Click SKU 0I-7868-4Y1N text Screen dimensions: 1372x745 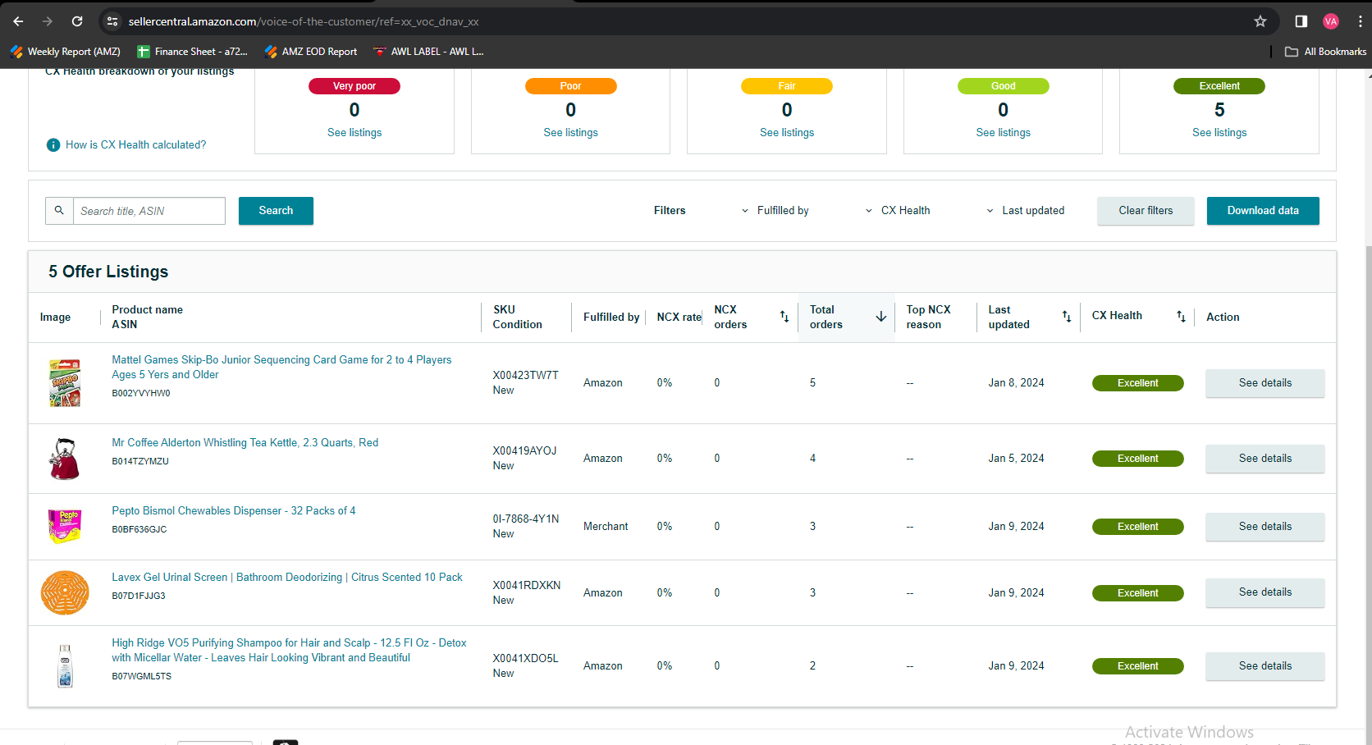click(x=526, y=519)
